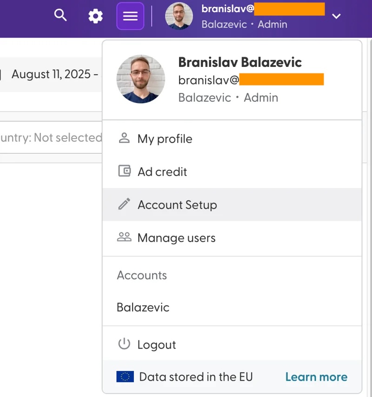This screenshot has height=397, width=372.
Task: Click the large profile photo in dropdown
Action: point(141,79)
